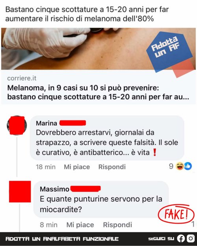Click the red FAKE! stamp
197x246 pixels.
(176, 214)
